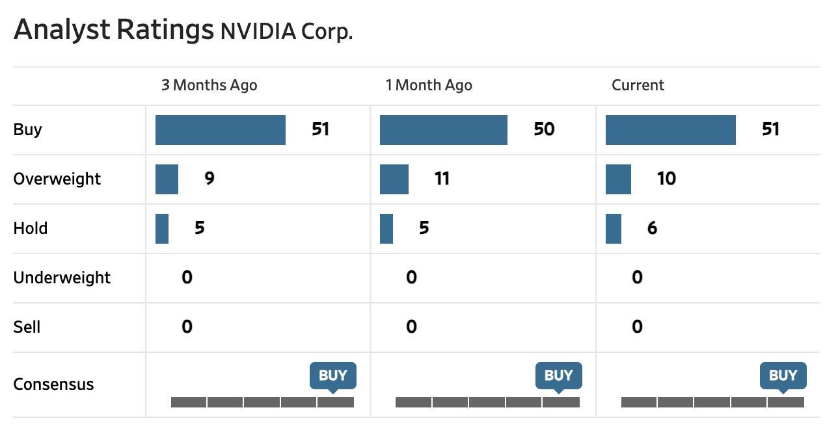Click the 3 Months Ago consensus scale

click(x=262, y=402)
